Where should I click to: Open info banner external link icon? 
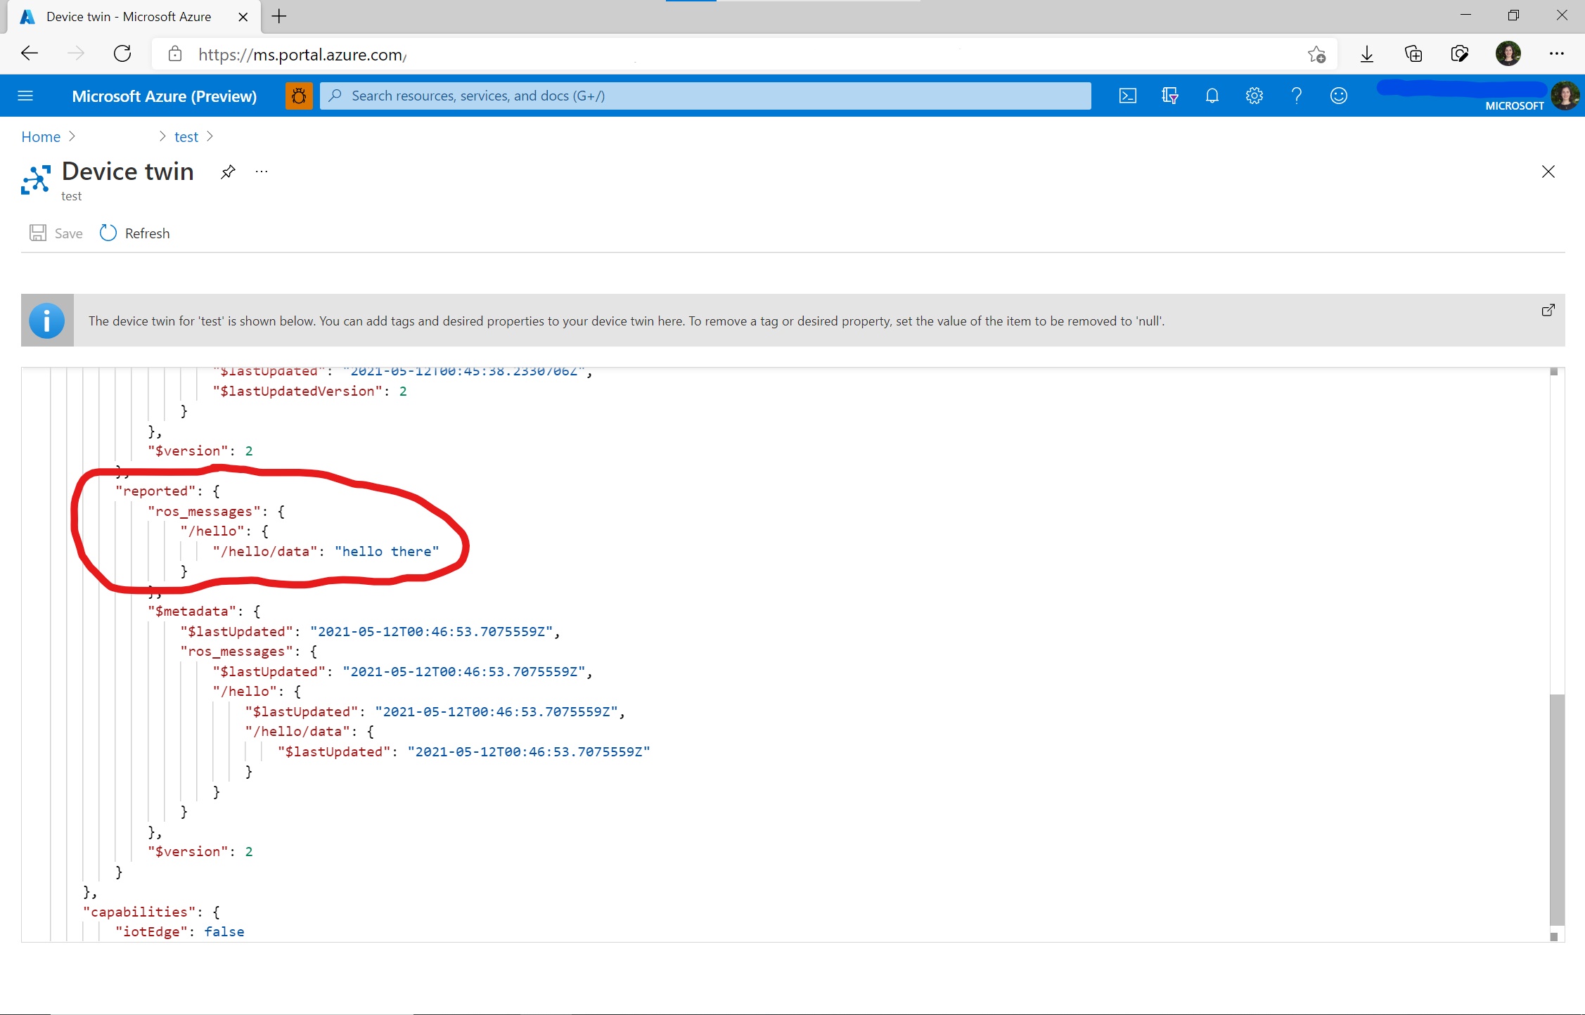pos(1548,310)
